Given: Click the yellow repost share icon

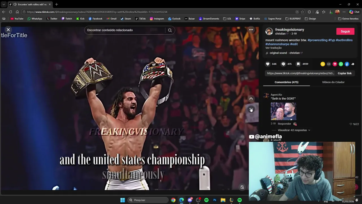Looking at the screenshot, I should (x=323, y=64).
